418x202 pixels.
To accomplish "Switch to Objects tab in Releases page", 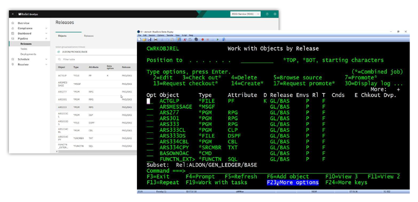I will pos(62,35).
